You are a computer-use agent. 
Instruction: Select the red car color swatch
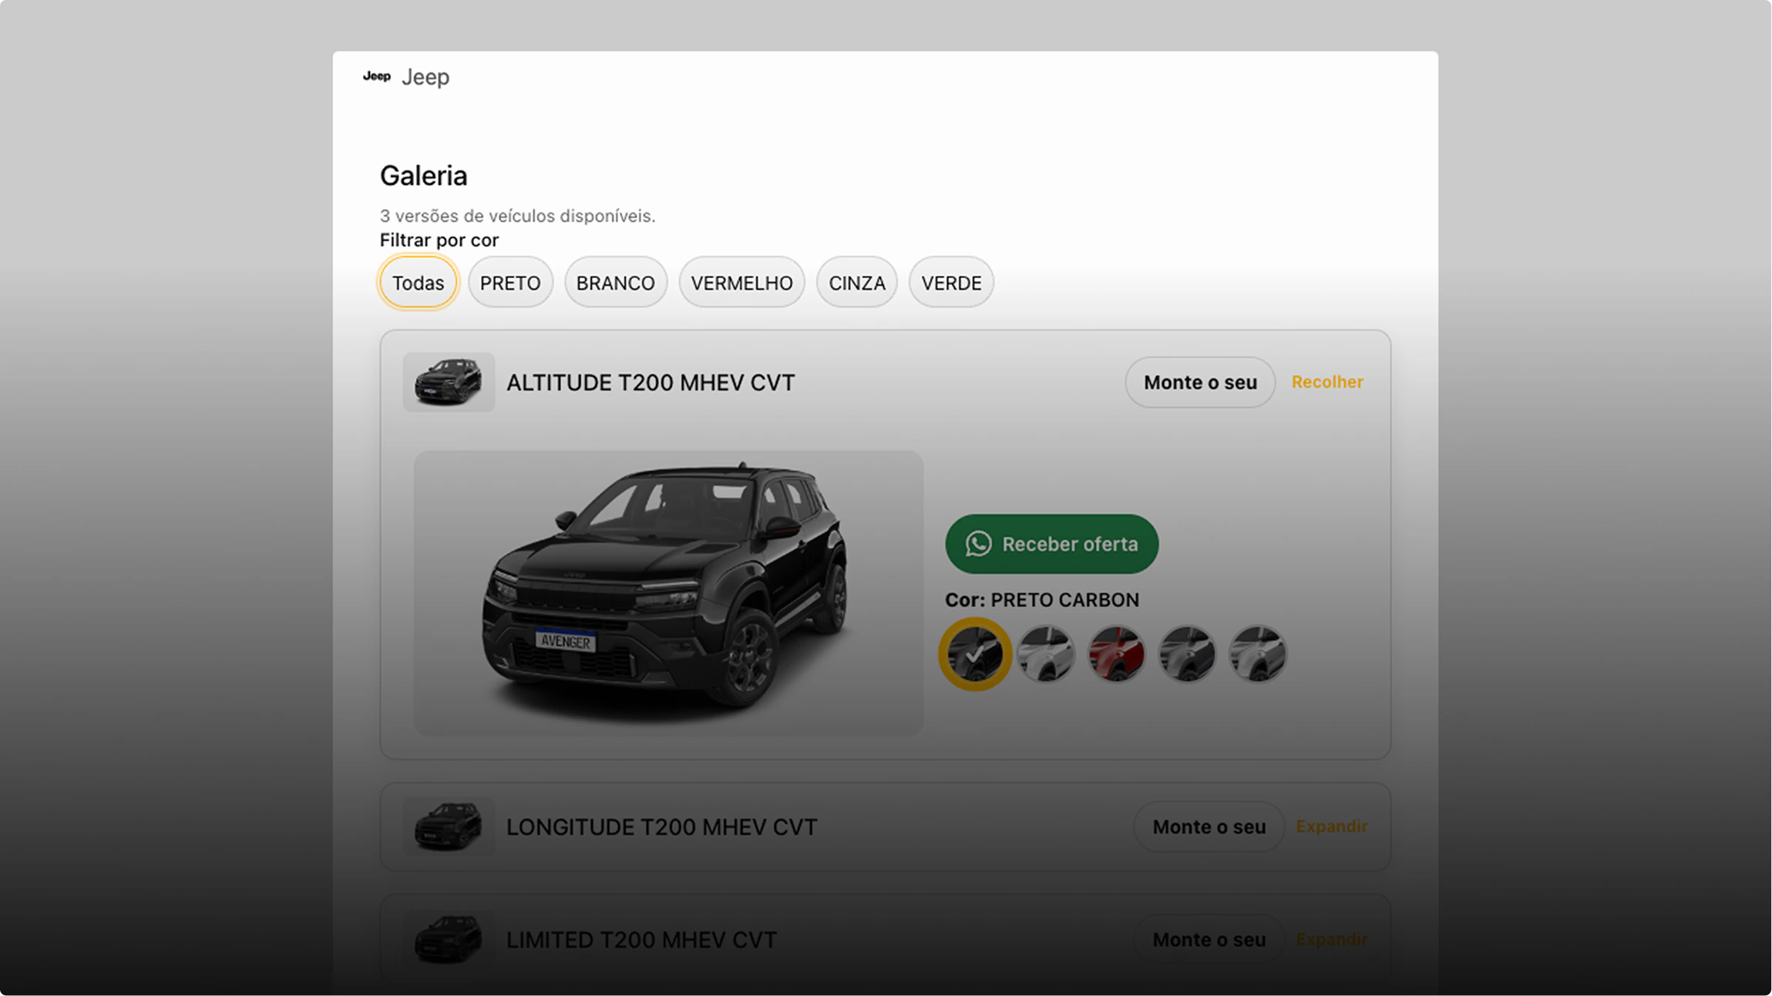tap(1116, 654)
